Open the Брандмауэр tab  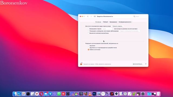[x=113, y=22]
